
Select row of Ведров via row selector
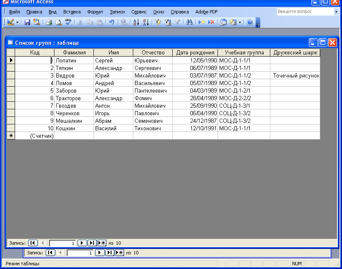pyautogui.click(x=11, y=75)
